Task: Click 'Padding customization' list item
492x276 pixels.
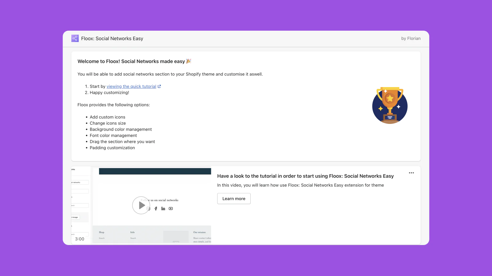Action: 112,148
